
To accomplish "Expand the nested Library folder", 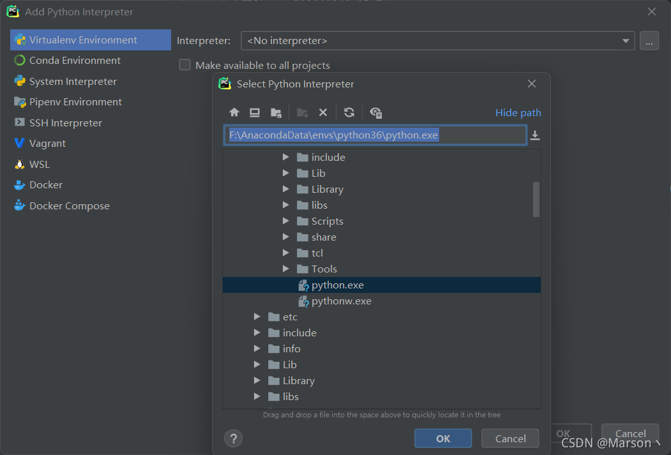I will click(x=285, y=189).
